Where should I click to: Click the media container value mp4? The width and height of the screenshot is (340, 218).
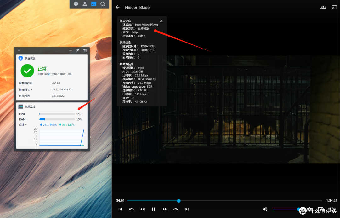[141, 68]
